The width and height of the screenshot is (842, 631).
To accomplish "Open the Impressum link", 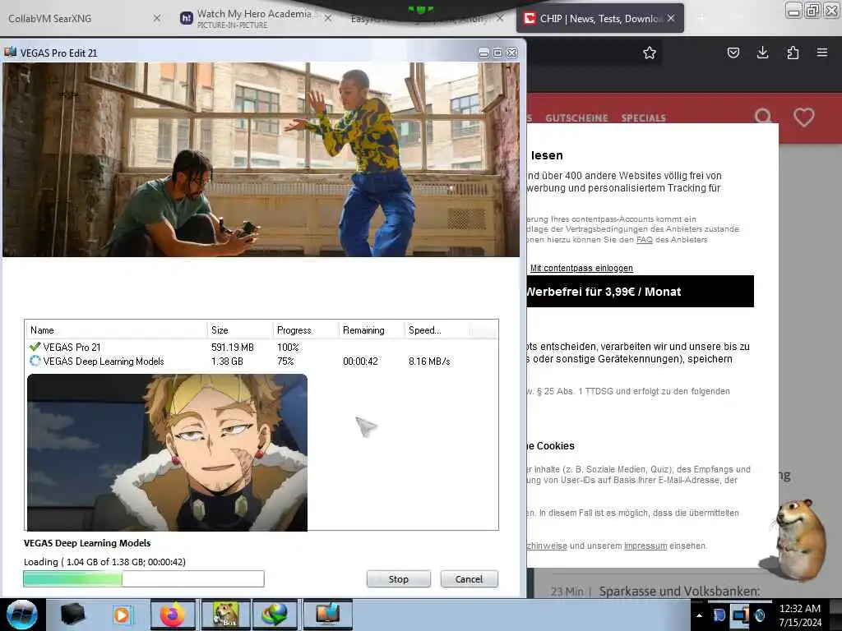I will pyautogui.click(x=645, y=546).
